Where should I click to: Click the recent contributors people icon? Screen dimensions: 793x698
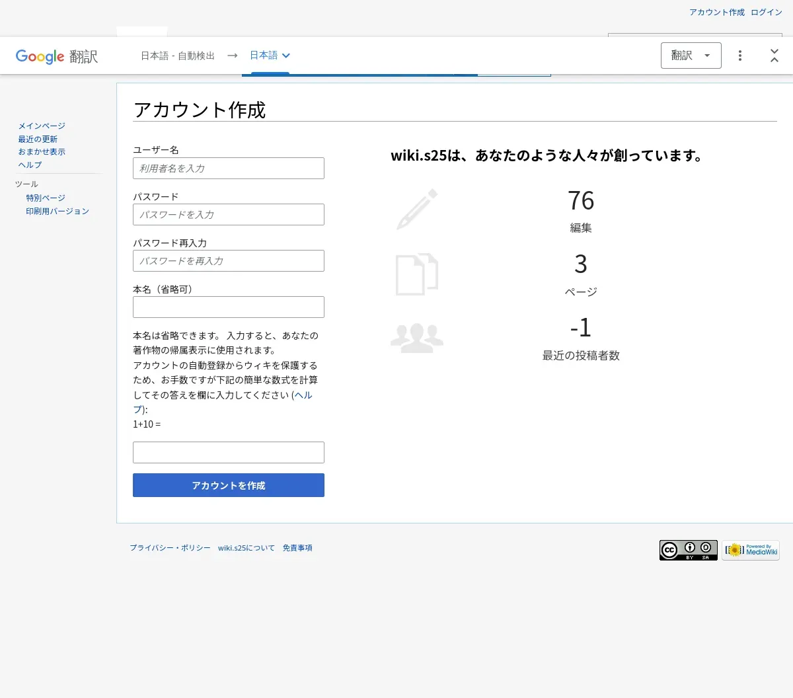(x=417, y=338)
